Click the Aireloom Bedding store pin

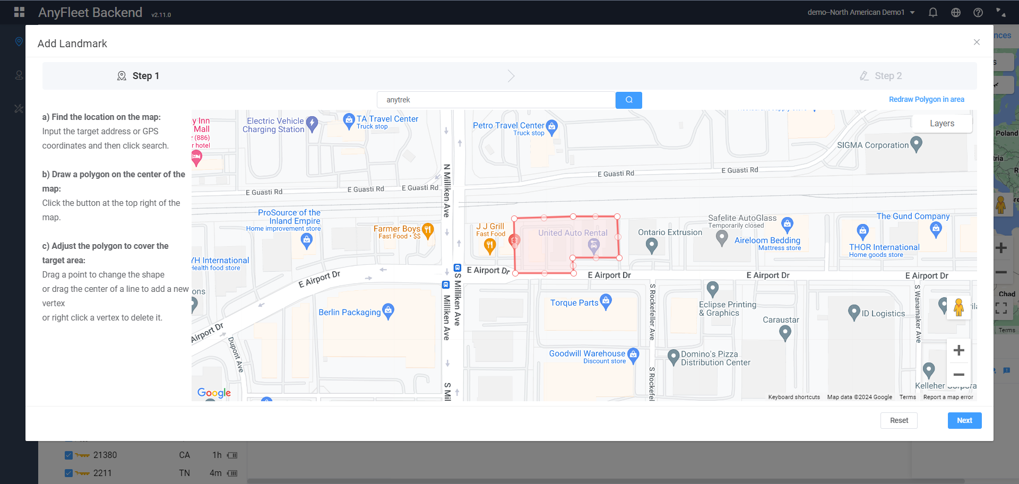788,224
